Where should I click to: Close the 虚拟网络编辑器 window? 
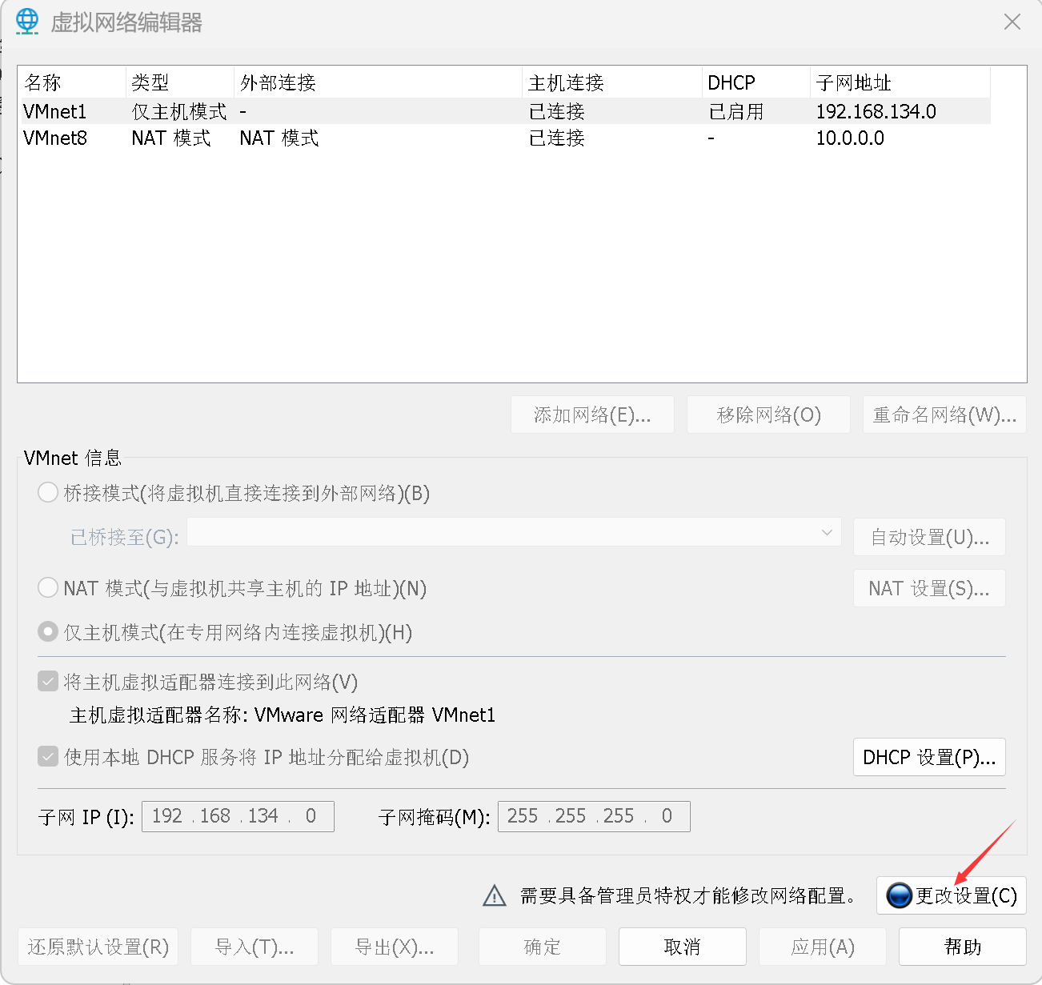1012,22
